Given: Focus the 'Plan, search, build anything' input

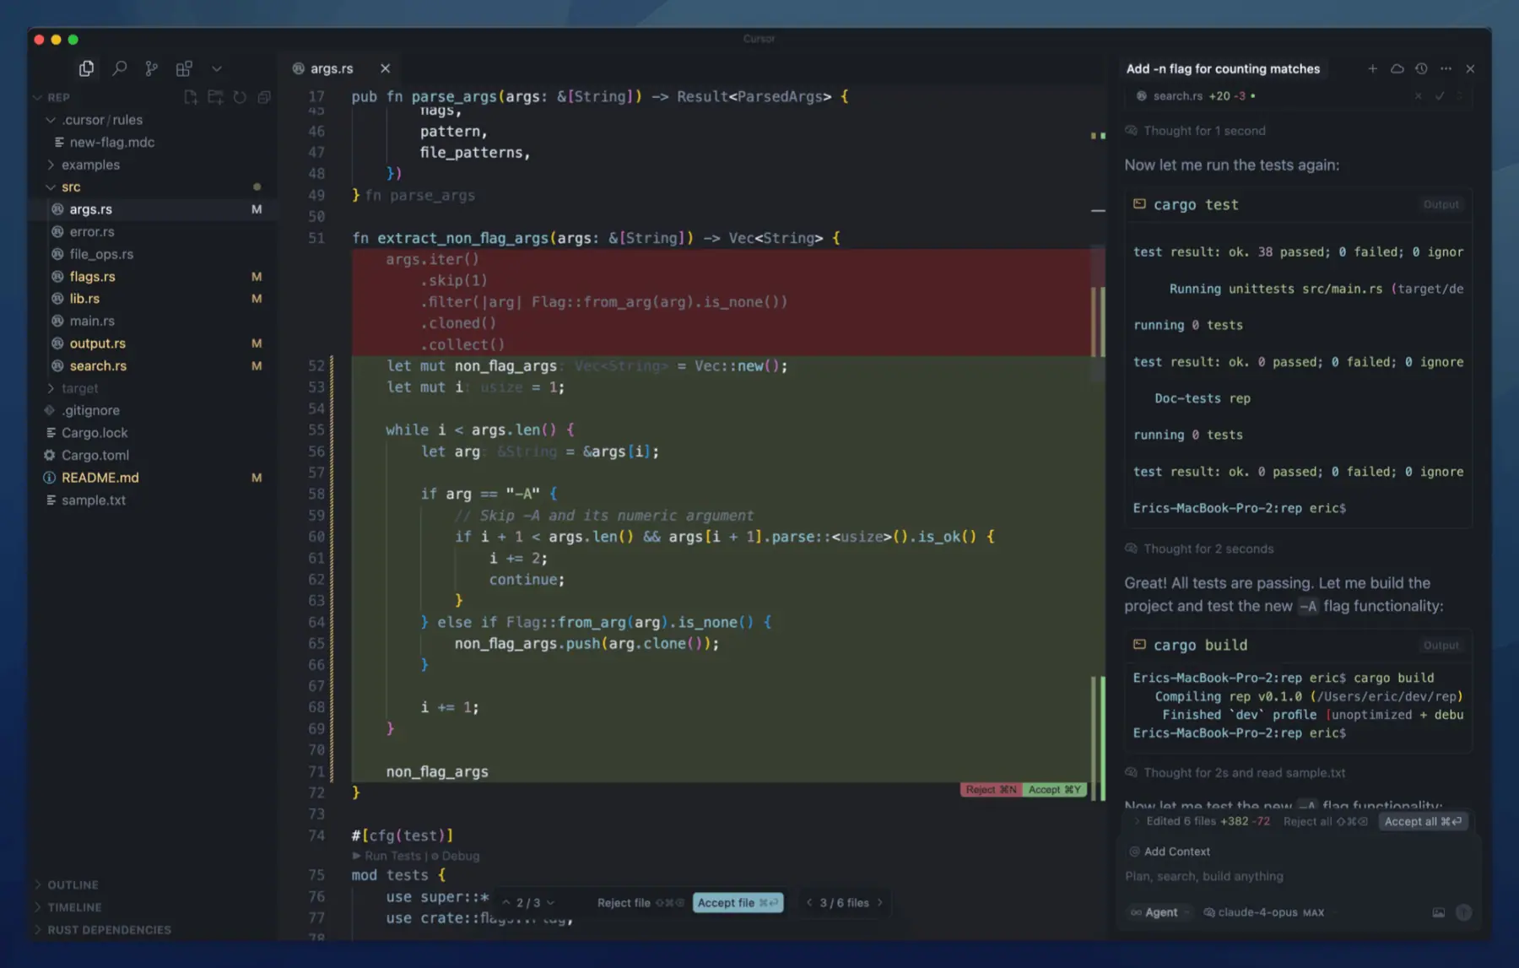Looking at the screenshot, I should 1300,876.
